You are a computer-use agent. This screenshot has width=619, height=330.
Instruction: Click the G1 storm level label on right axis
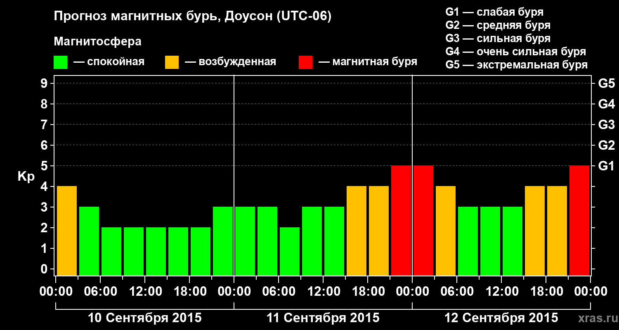(x=606, y=166)
